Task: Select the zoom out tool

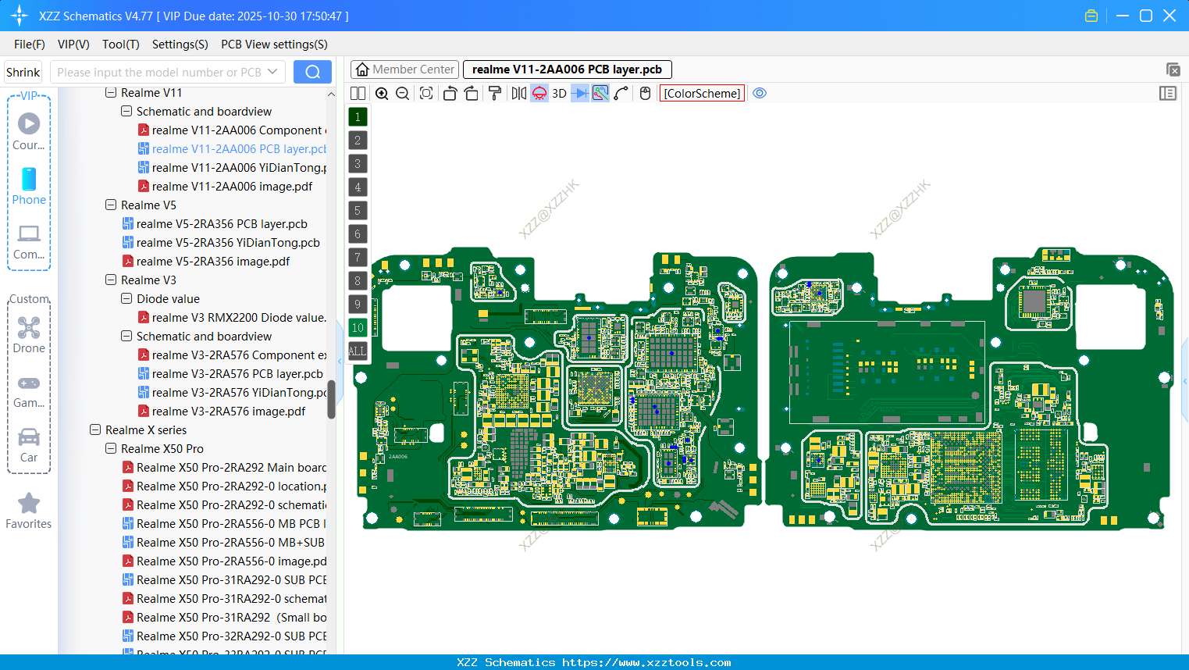Action: (402, 93)
